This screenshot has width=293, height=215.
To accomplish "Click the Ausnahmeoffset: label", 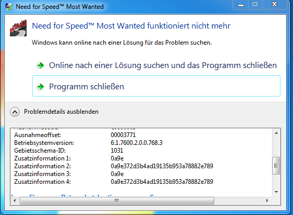I will click(38, 135).
